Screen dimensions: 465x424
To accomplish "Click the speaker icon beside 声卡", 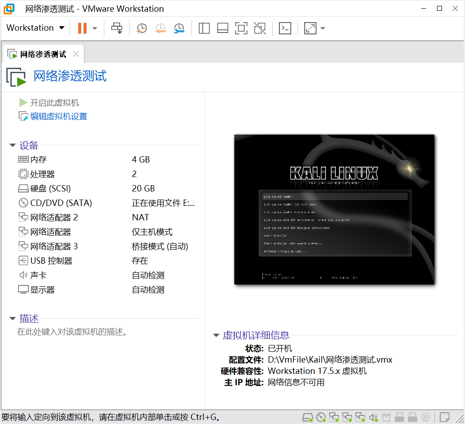I will pos(23,275).
